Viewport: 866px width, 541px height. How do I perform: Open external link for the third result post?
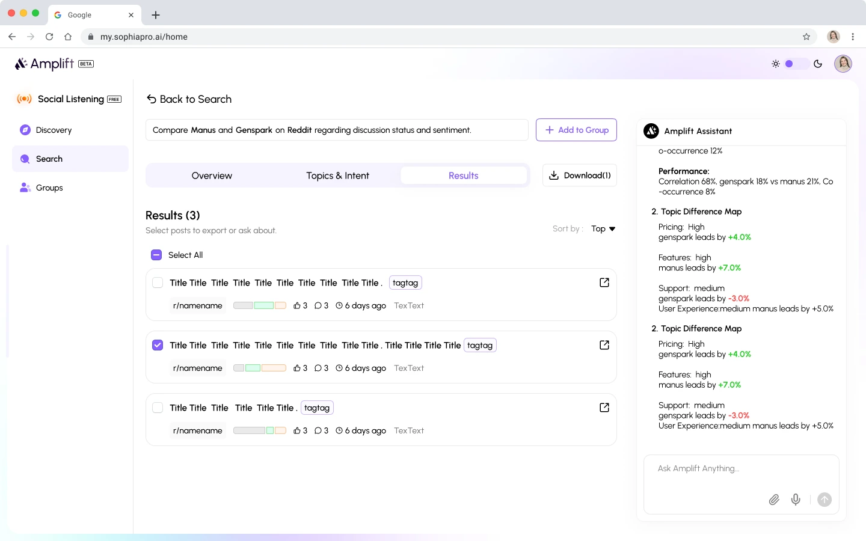point(604,408)
